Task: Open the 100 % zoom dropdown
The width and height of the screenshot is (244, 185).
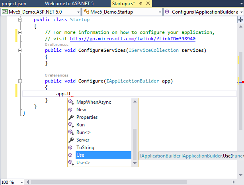Action: pyautogui.click(x=22, y=182)
